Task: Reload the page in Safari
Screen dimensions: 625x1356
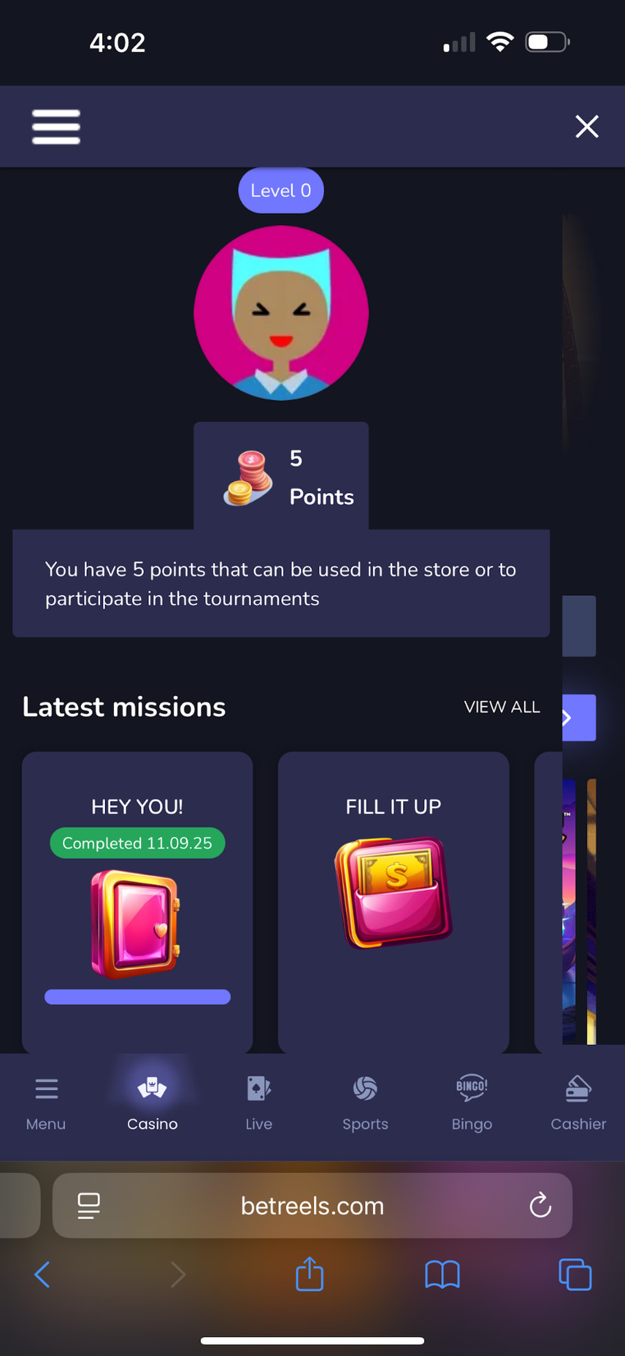Action: tap(540, 1205)
